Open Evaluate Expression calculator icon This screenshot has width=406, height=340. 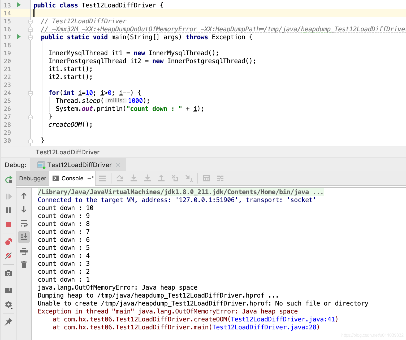[206, 178]
